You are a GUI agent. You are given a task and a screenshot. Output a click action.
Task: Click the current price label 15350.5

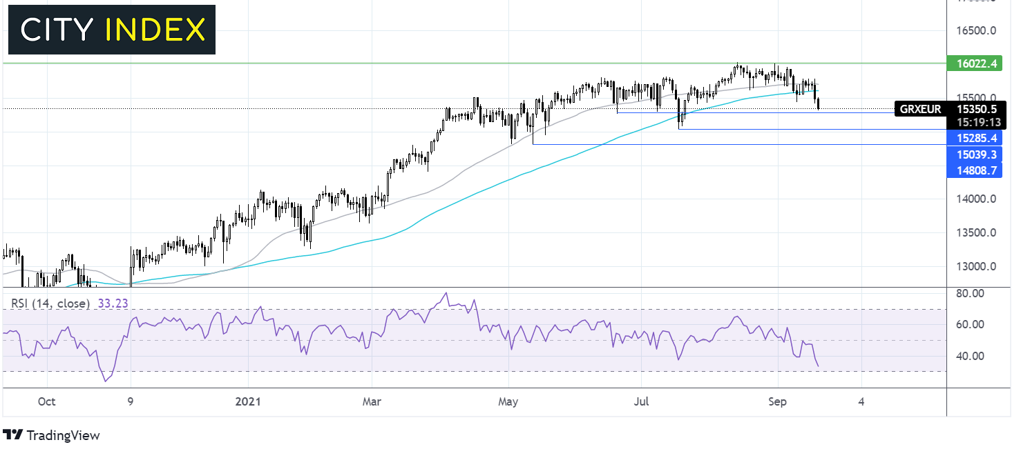(x=976, y=109)
